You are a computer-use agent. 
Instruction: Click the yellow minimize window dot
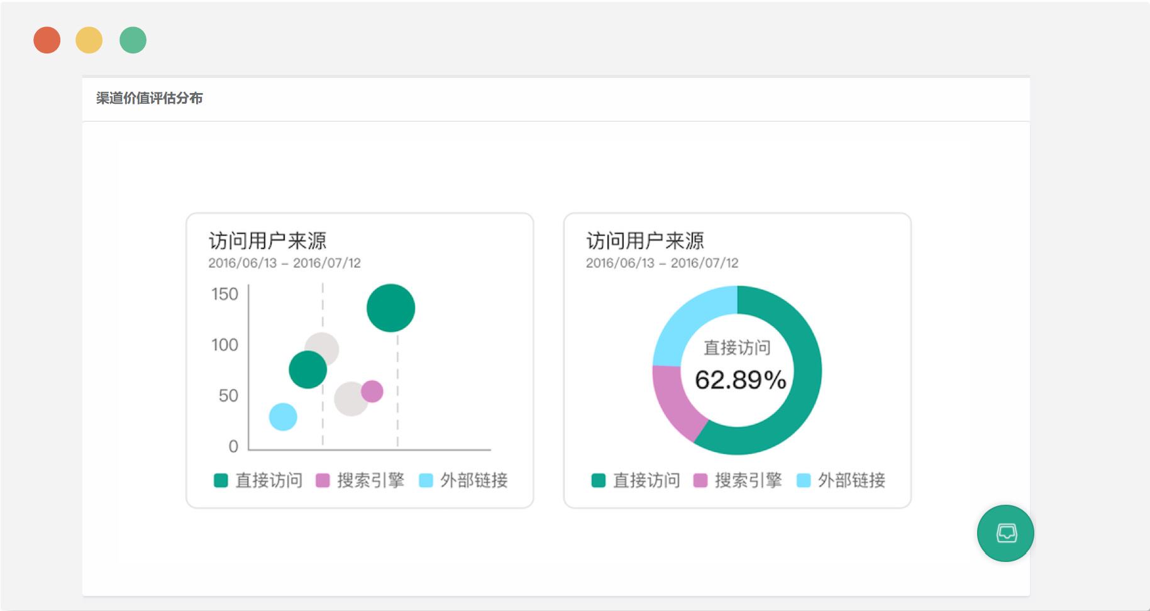(x=89, y=40)
